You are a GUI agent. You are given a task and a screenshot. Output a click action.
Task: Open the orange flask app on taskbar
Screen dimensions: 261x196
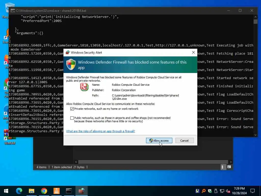[56, 191]
